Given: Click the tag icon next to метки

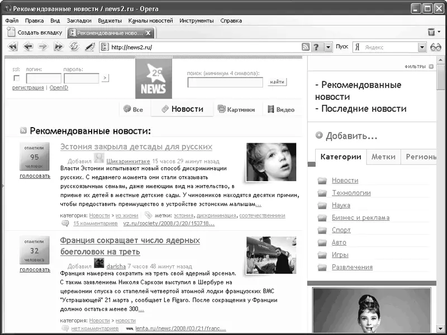Looking at the screenshot, I should point(148,215).
